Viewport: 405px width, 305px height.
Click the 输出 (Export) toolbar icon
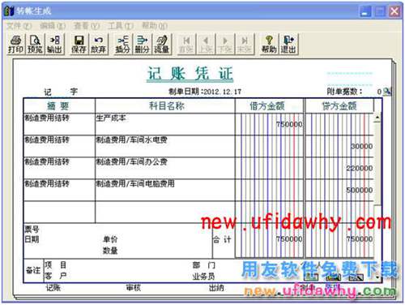(x=54, y=44)
